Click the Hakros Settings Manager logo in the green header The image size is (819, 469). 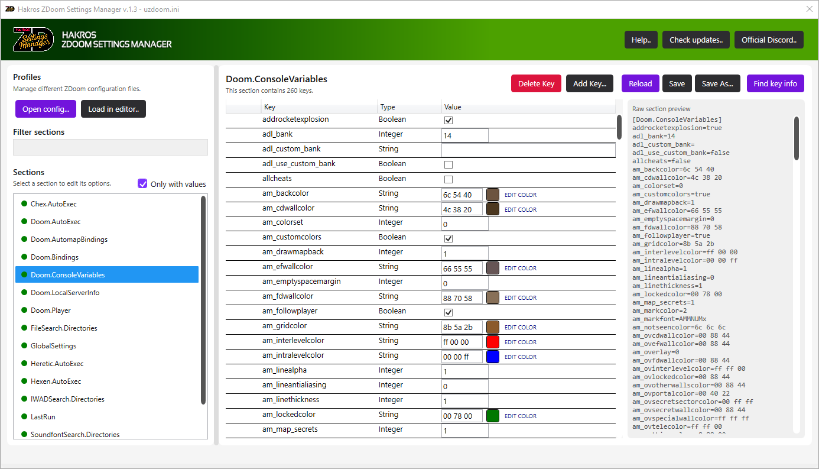click(x=34, y=40)
